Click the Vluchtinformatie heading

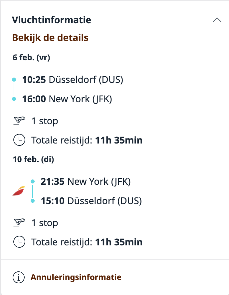coord(52,20)
